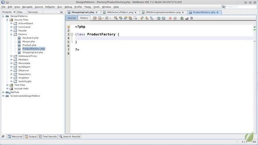Click Shift Line Right icon

163,18
